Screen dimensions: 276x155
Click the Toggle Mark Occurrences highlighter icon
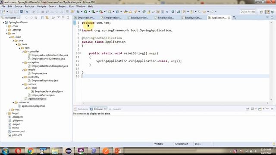click(149, 12)
